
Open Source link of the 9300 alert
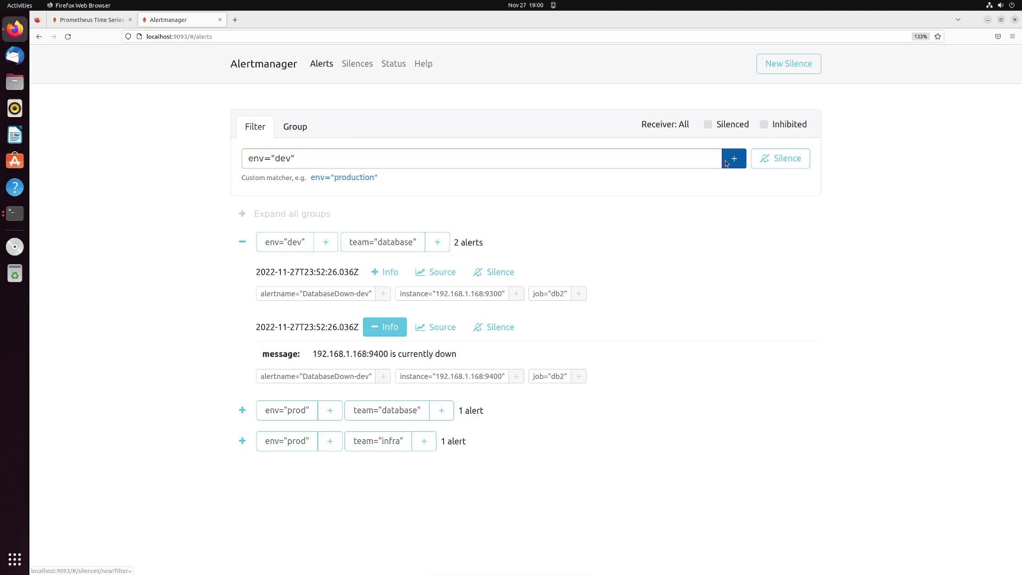point(435,272)
